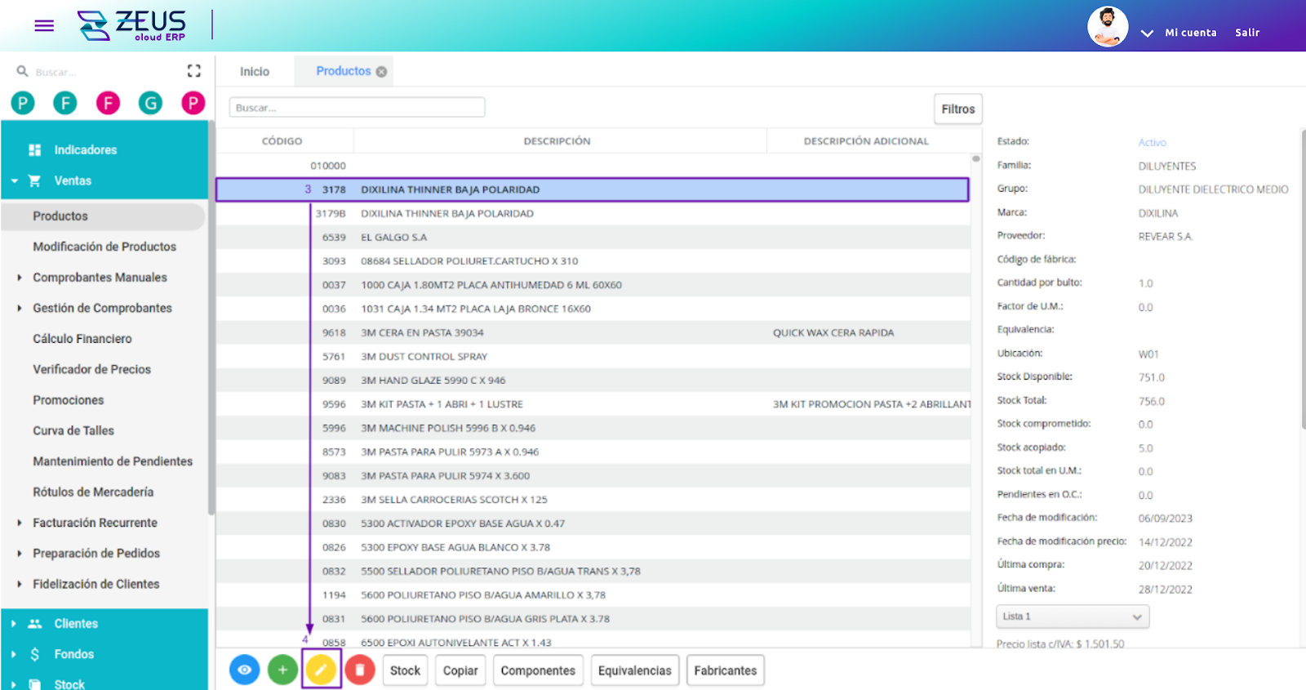Screen dimensions: 1306x690
Task: Click Salir to log out
Action: (1246, 33)
